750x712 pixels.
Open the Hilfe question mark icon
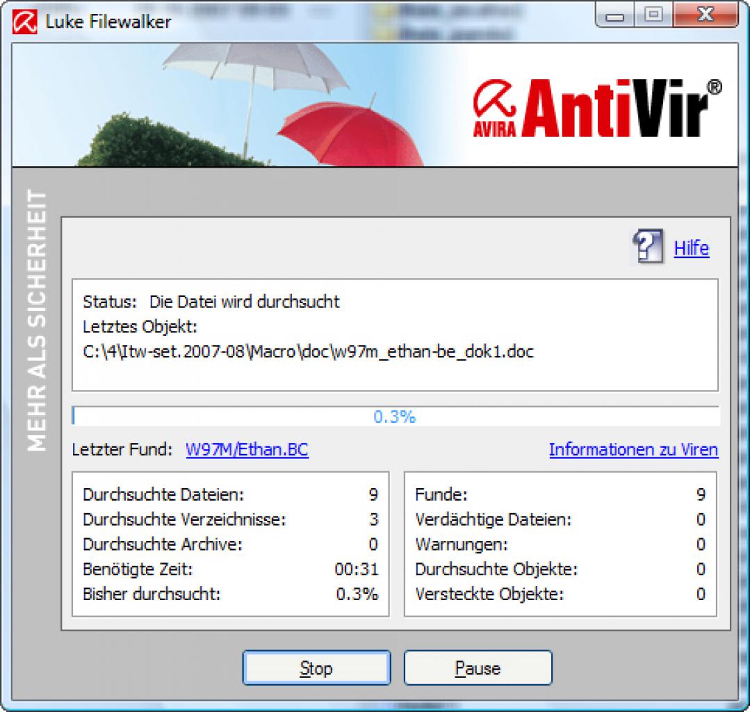point(648,246)
